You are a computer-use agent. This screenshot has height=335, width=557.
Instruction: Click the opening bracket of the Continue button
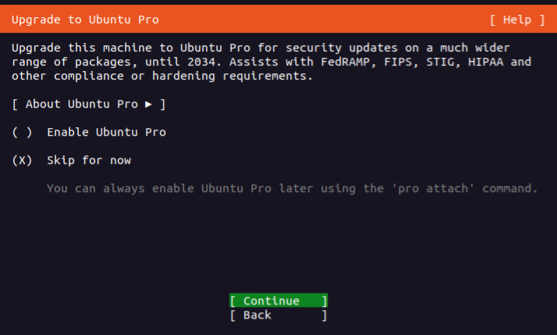click(x=232, y=301)
